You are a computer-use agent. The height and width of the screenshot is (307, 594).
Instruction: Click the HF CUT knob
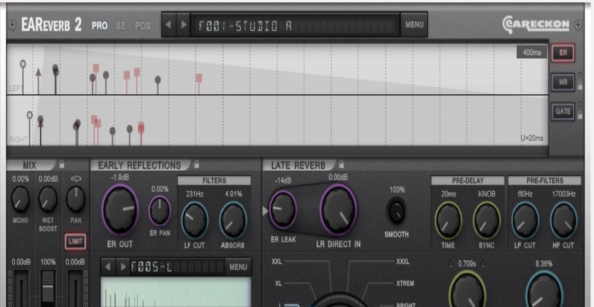click(x=563, y=221)
